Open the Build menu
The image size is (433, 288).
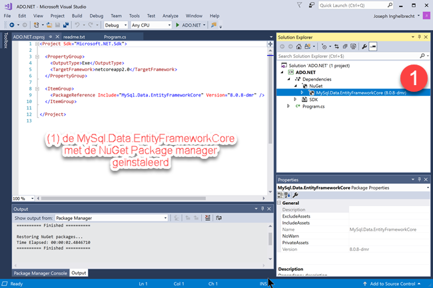tap(77, 16)
